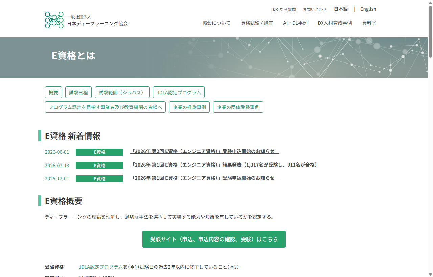The height and width of the screenshot is (277, 433).
Task: Open 企業の推奨事例 button
Action: [x=189, y=107]
